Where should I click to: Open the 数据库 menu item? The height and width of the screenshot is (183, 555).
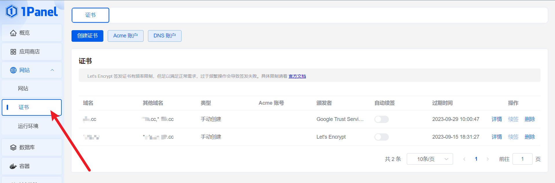point(32,147)
